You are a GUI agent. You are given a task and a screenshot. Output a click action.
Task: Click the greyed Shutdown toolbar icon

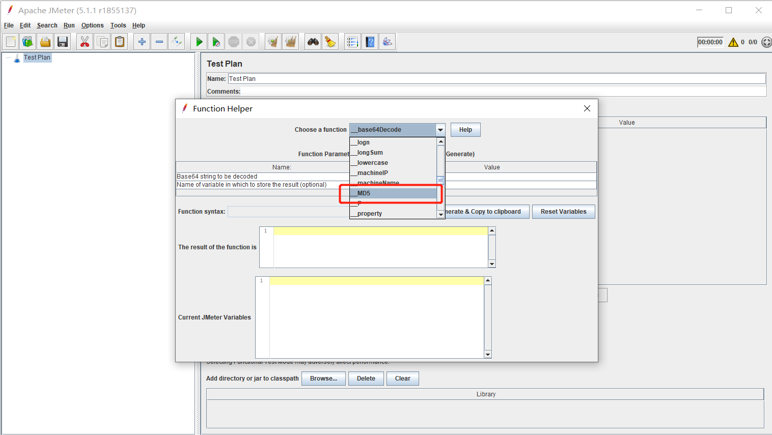251,42
